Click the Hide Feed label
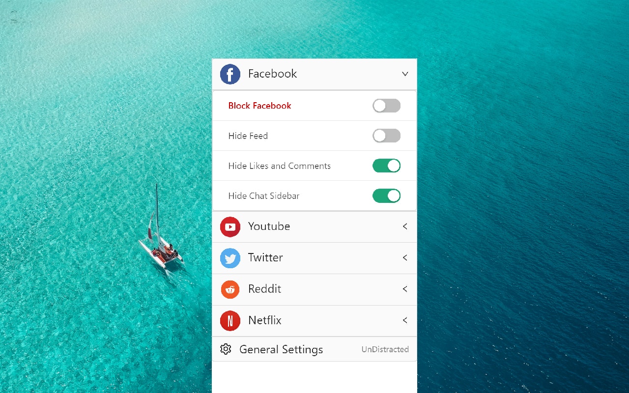Image resolution: width=629 pixels, height=393 pixels. 248,136
